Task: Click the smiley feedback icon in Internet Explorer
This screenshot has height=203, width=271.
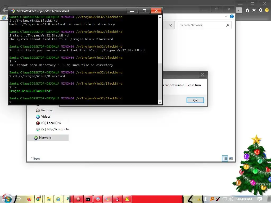Action: pyautogui.click(x=267, y=10)
